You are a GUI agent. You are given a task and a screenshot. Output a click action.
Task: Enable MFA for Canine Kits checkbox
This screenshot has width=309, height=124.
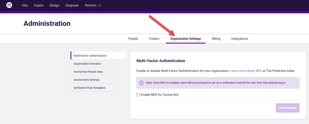point(138,95)
